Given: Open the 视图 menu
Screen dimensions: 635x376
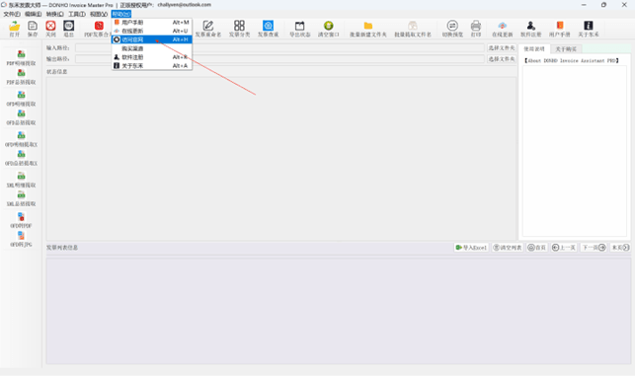Looking at the screenshot, I should [99, 14].
